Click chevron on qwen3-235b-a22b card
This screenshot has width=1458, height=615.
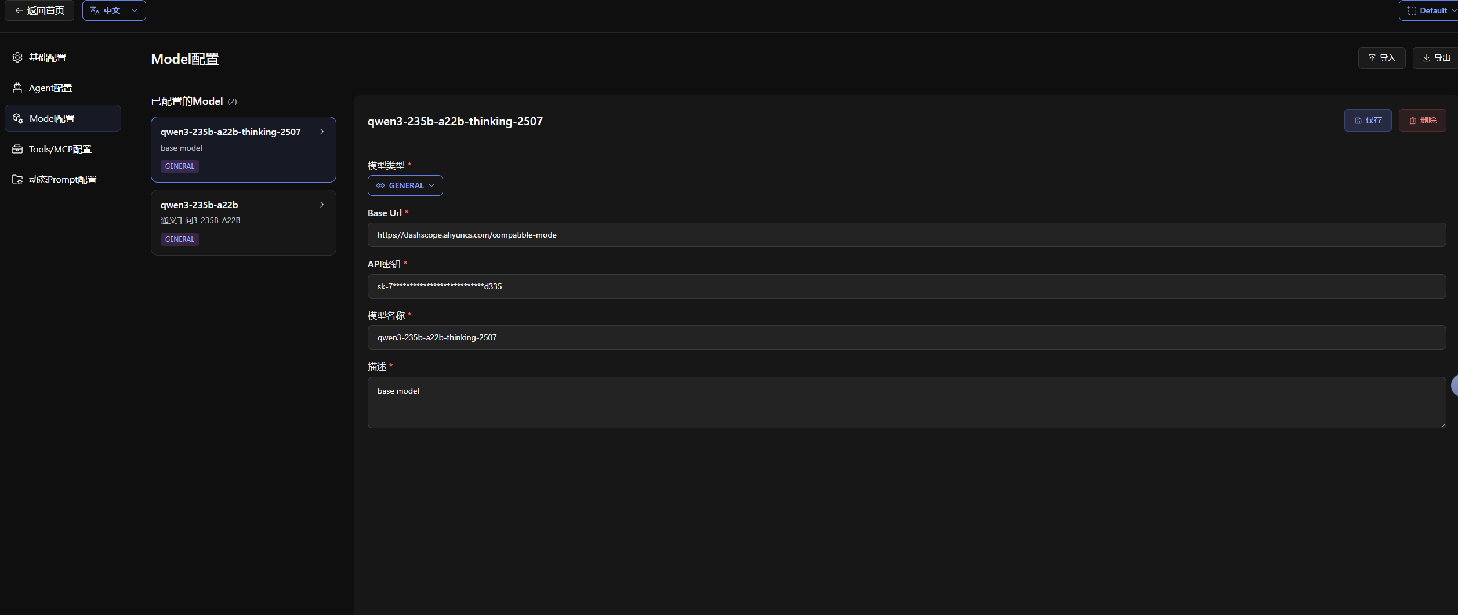pos(322,205)
